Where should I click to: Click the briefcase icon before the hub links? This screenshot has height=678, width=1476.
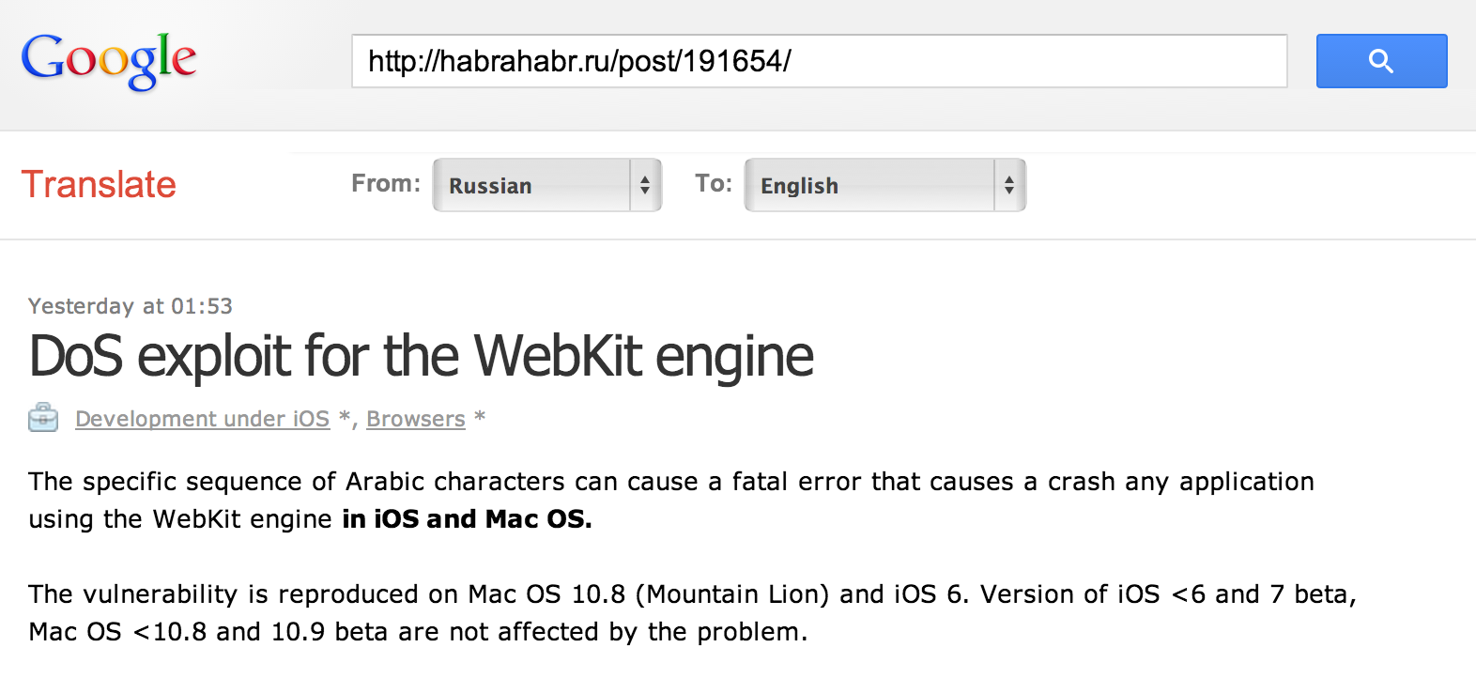(x=43, y=418)
